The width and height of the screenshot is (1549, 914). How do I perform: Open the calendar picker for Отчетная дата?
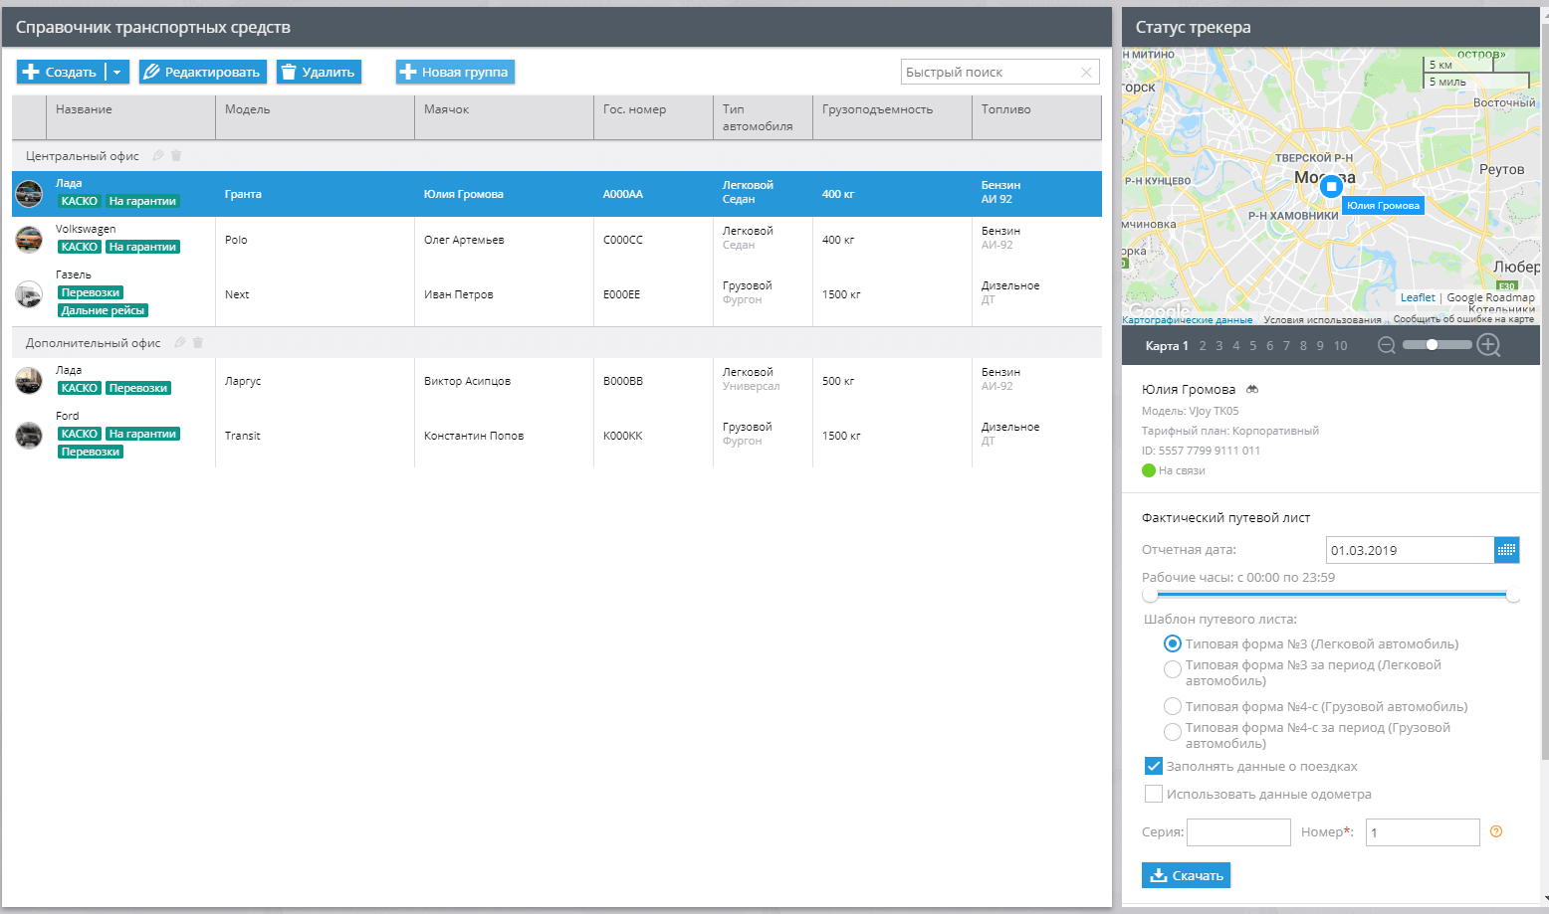click(1507, 550)
